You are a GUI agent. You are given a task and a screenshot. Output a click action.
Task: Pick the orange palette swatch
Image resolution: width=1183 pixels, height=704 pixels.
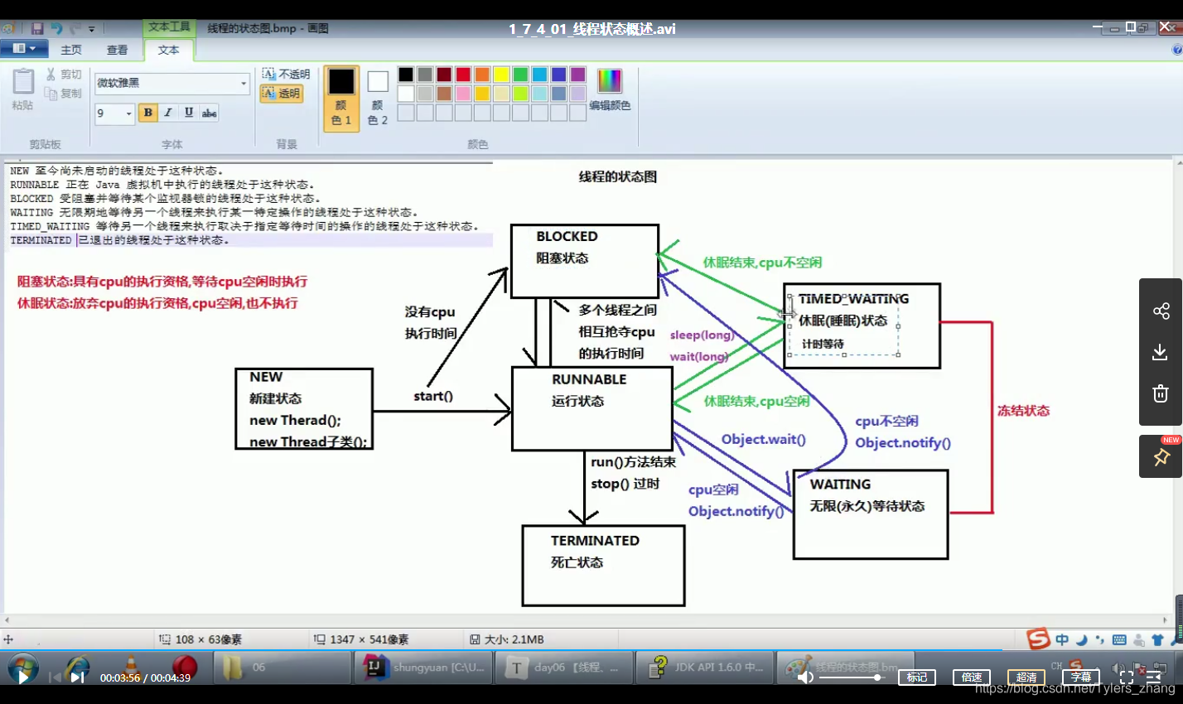(x=482, y=75)
